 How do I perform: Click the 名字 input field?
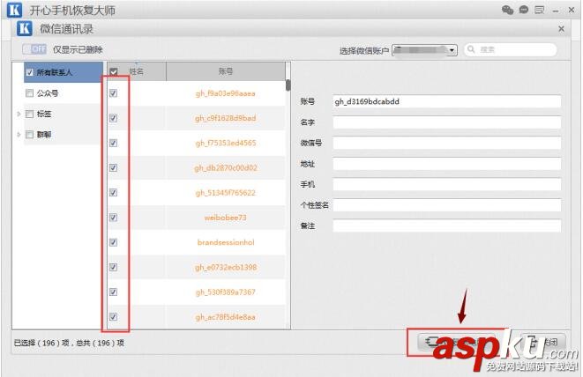point(447,122)
